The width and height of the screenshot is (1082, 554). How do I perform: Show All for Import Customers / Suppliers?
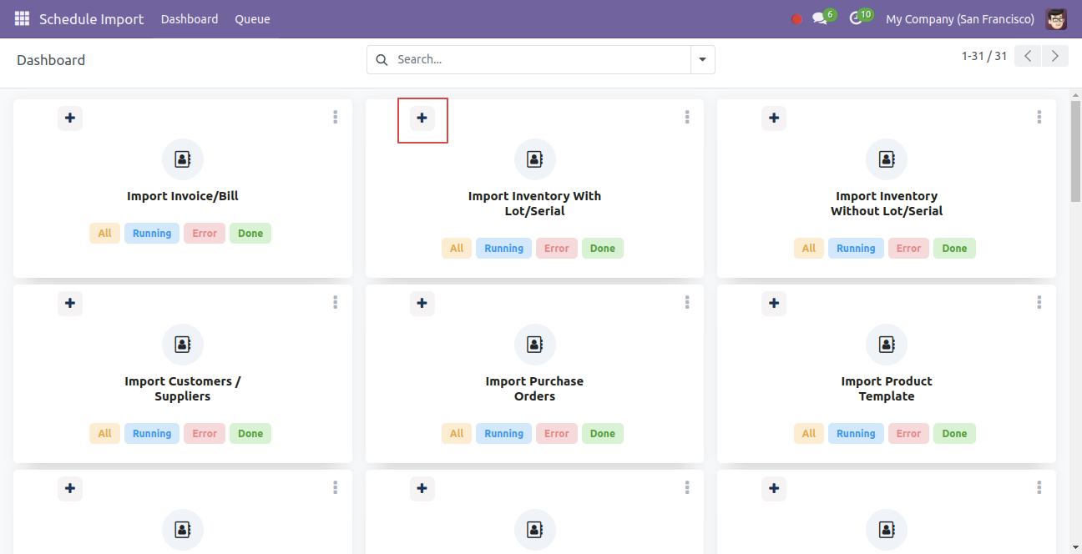[104, 434]
